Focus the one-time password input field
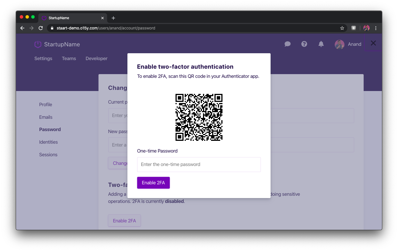The width and height of the screenshot is (398, 251). tap(199, 165)
